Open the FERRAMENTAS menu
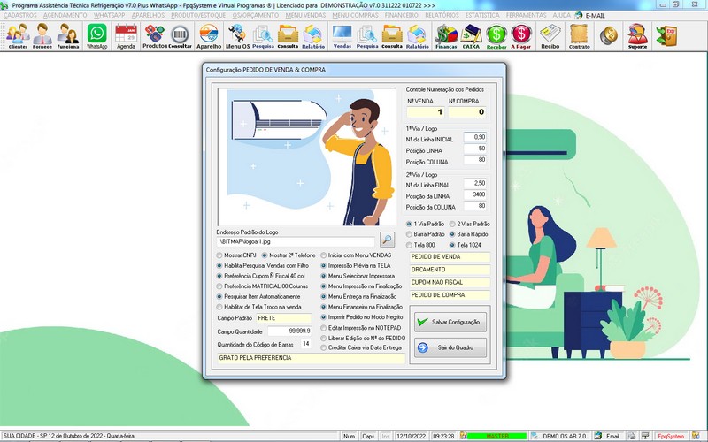This screenshot has width=708, height=442. coord(526,15)
